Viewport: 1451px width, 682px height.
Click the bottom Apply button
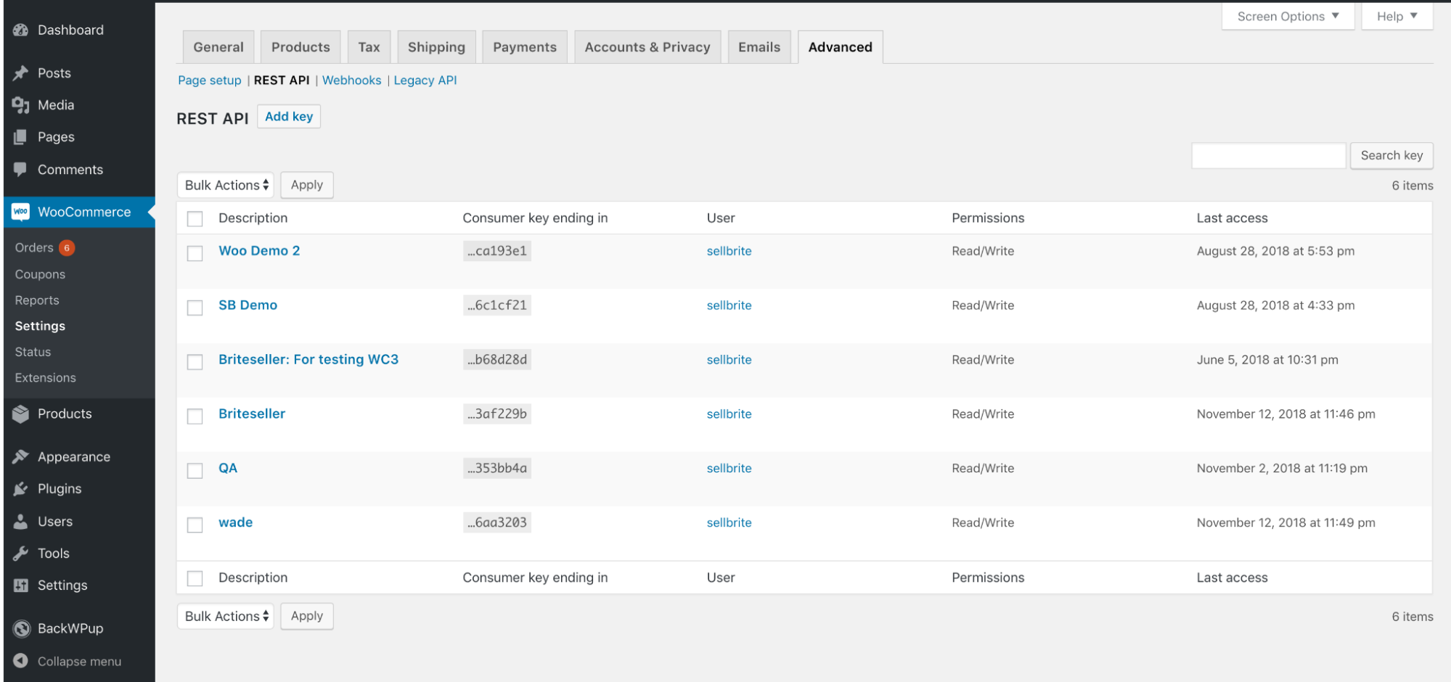point(307,616)
